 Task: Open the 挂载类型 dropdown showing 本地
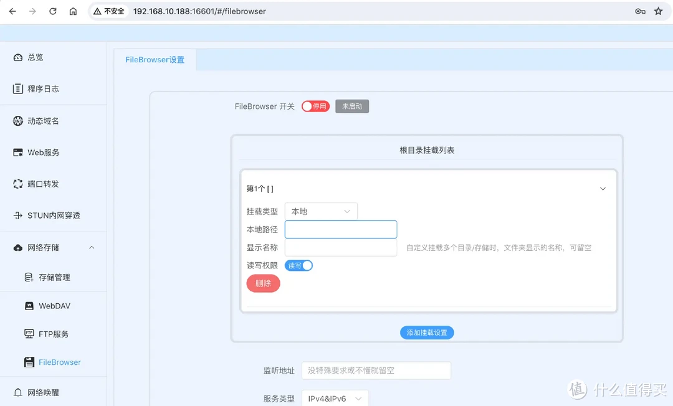pyautogui.click(x=321, y=212)
